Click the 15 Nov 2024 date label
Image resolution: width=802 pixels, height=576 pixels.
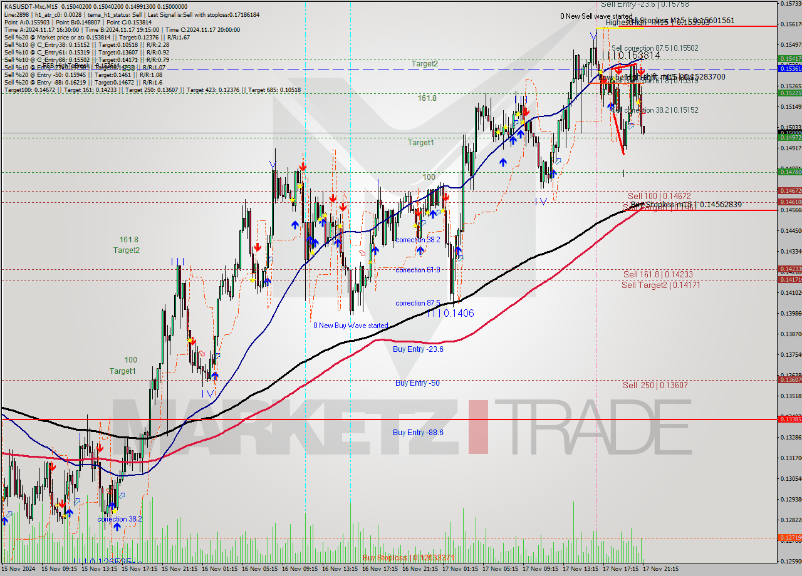[x=18, y=570]
